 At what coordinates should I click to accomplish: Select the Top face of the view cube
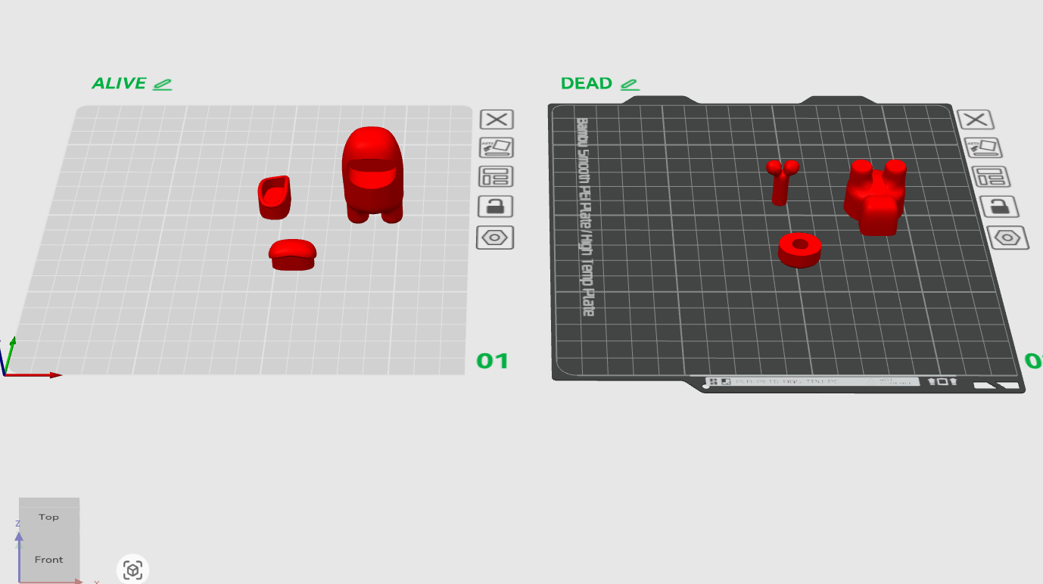[49, 517]
